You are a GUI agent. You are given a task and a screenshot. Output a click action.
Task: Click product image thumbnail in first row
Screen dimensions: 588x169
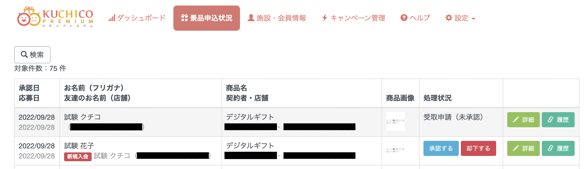click(x=395, y=121)
